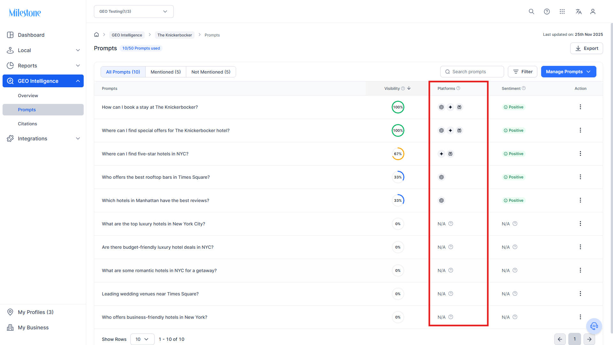Click Platforms N/A info icon in 'top luxury hotels' row
The height and width of the screenshot is (345, 613).
pos(451,223)
